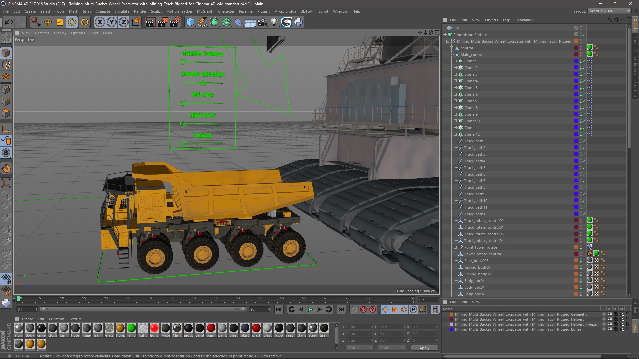Select the Move tool
Viewport: 639px width, 359px height.
(48, 22)
